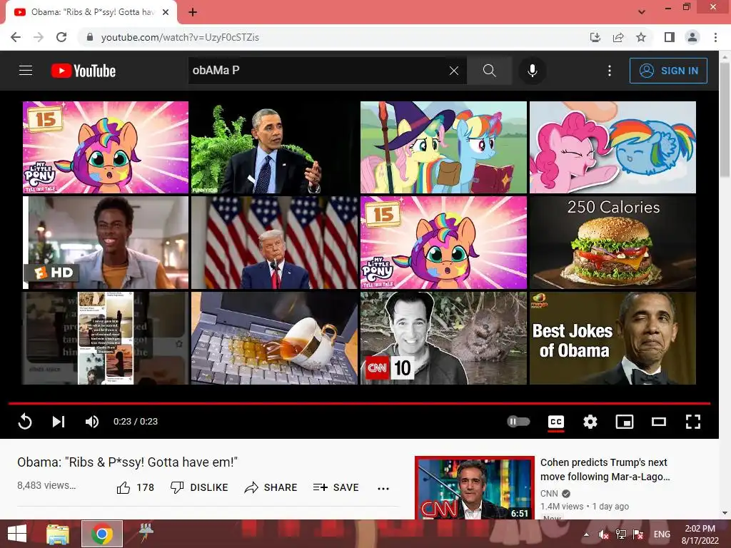731x548 pixels.
Task: Open the spilled tea on laptop thumbnail
Action: 274,338
